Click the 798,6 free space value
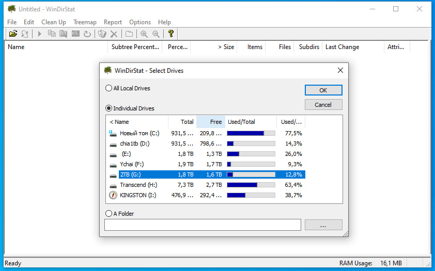Screen dimensions: 435x271 211,144
